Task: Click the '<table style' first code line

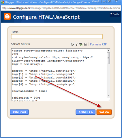Action: point(47,51)
